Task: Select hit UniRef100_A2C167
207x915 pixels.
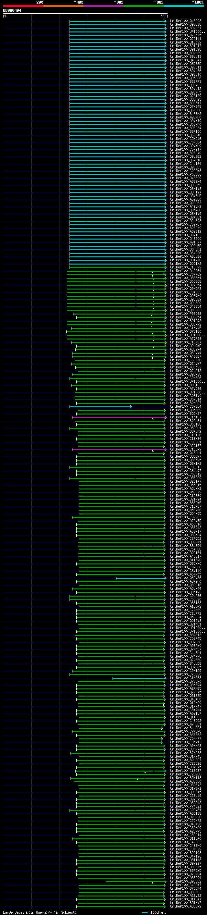Action: tap(186, 446)
